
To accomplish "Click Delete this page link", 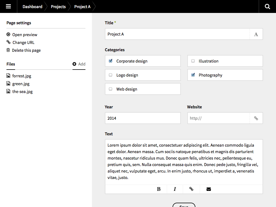I will 26,50.
